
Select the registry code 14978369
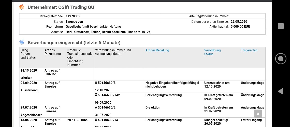coord(73,16)
